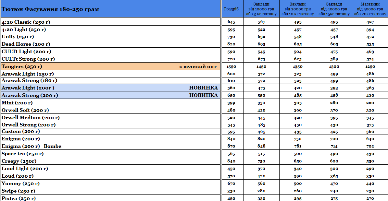Screen dimensions: 388x201
Task: Select the Заклади від 40000 грн header
Action: [x=334, y=9]
